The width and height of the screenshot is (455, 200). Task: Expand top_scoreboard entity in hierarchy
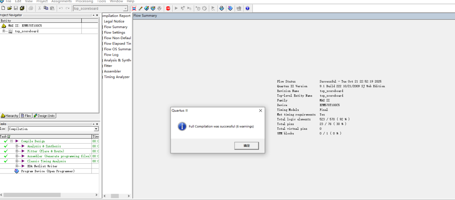pos(4,31)
